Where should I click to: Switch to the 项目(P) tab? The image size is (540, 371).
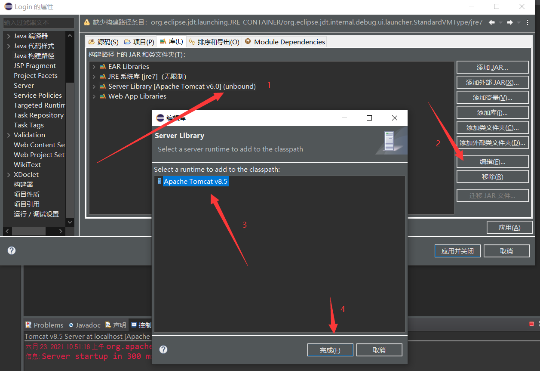(x=139, y=42)
